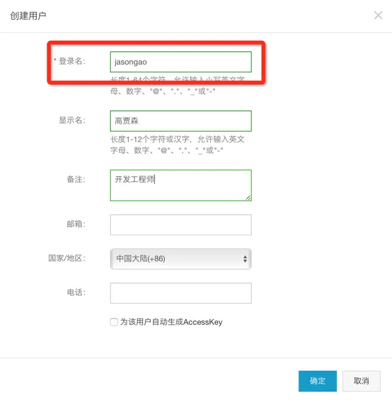
Task: Click the 邮箱: field label
Action: point(76,224)
